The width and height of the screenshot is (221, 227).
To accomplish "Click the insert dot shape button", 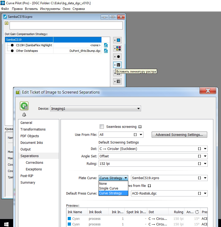I will coord(117,57).
